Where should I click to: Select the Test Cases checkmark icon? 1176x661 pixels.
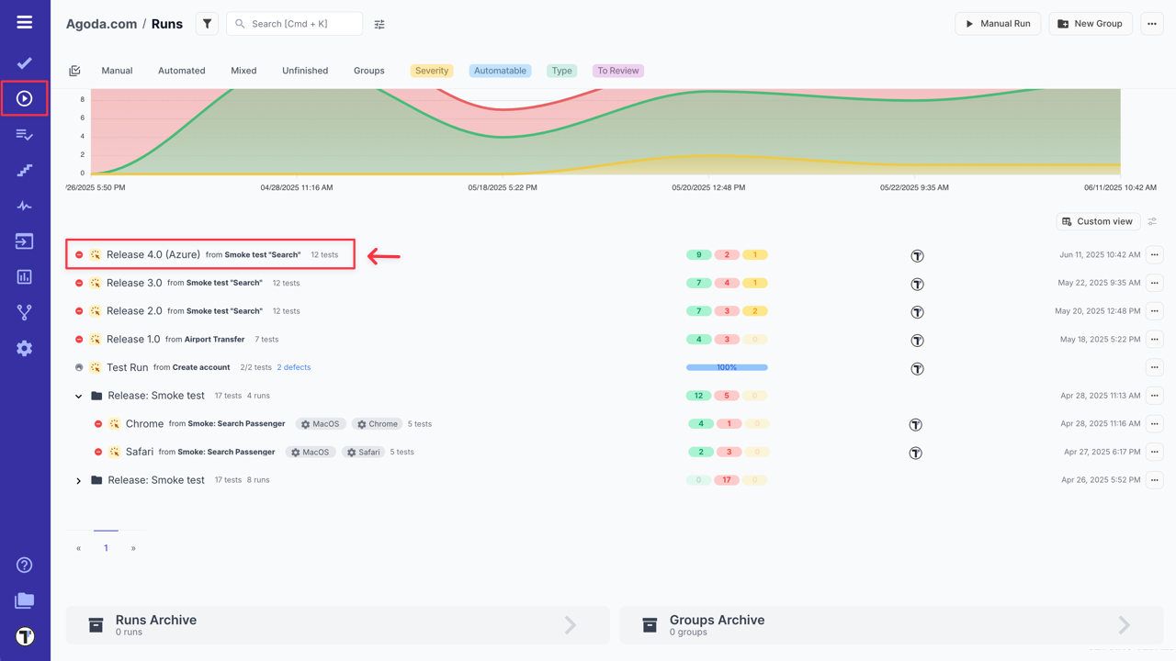24,62
